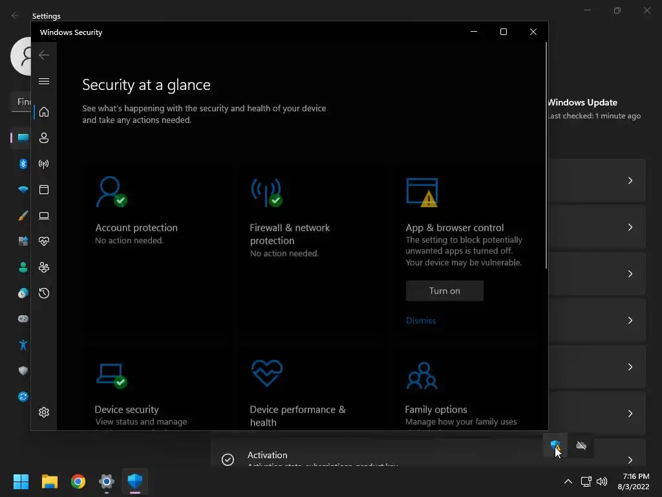Open the Device security heading
662x497 pixels.
pos(127,410)
